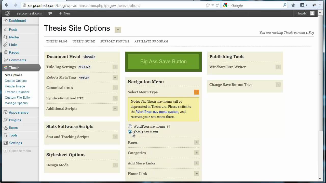
Task: Click the Plugins plug icon in sidebar
Action: click(x=6, y=120)
